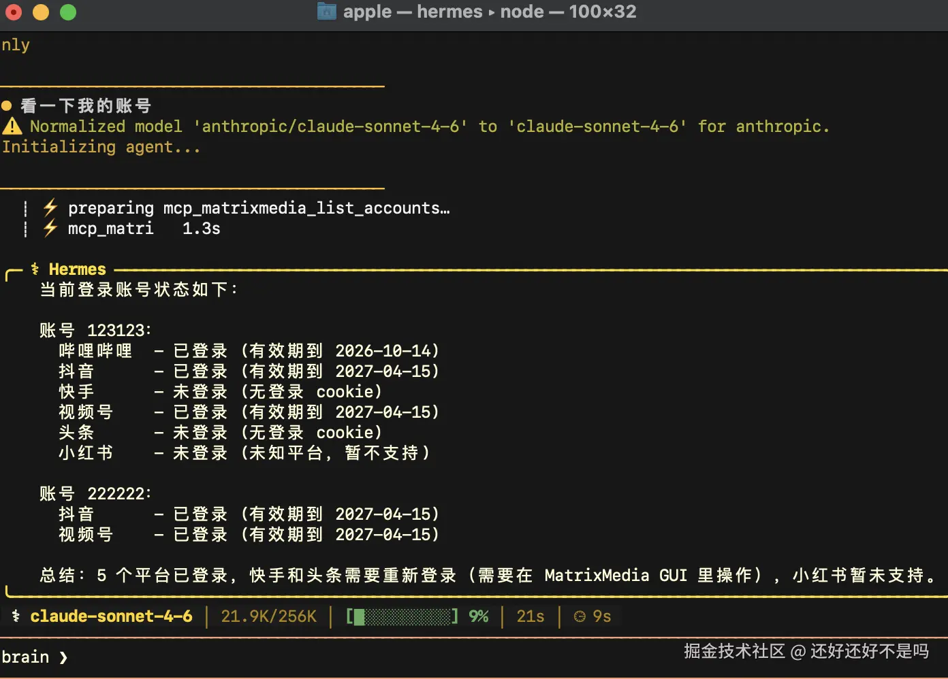Click the model name claude-sonnet-4-6 in the status bar

[111, 616]
